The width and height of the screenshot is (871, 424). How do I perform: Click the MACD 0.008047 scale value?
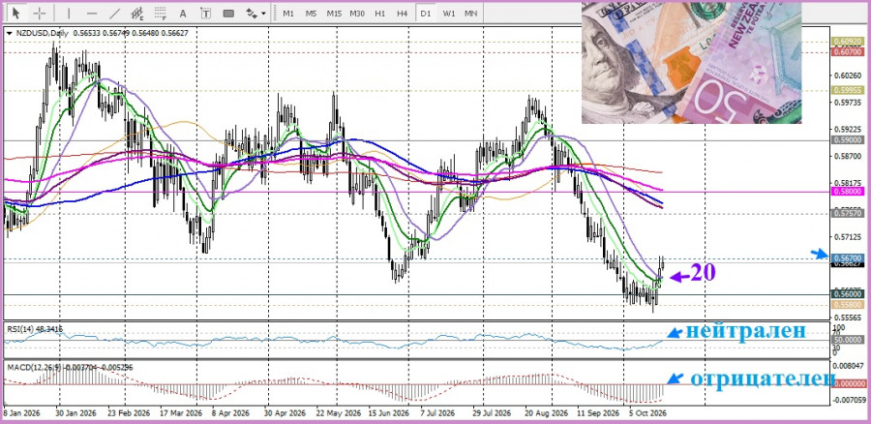point(848,367)
